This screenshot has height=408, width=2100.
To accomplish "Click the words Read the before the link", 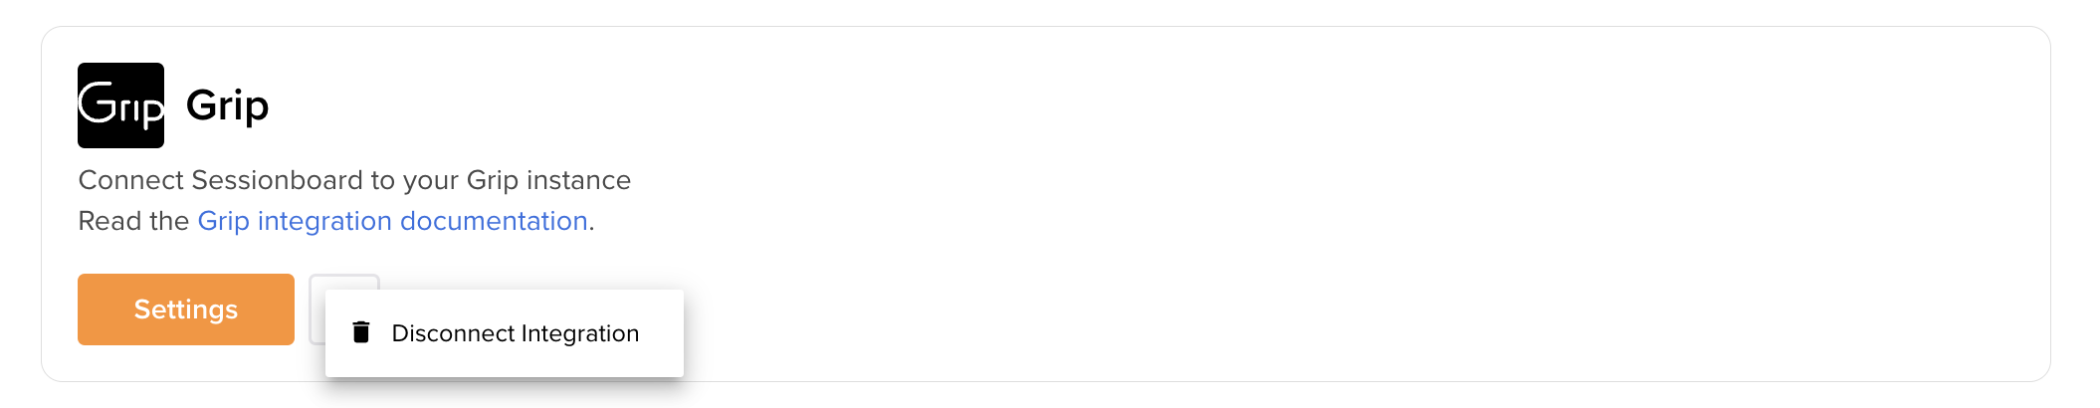I will tap(133, 221).
